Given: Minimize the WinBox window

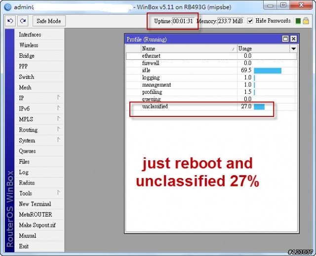Looking at the screenshot, I should point(270,5).
